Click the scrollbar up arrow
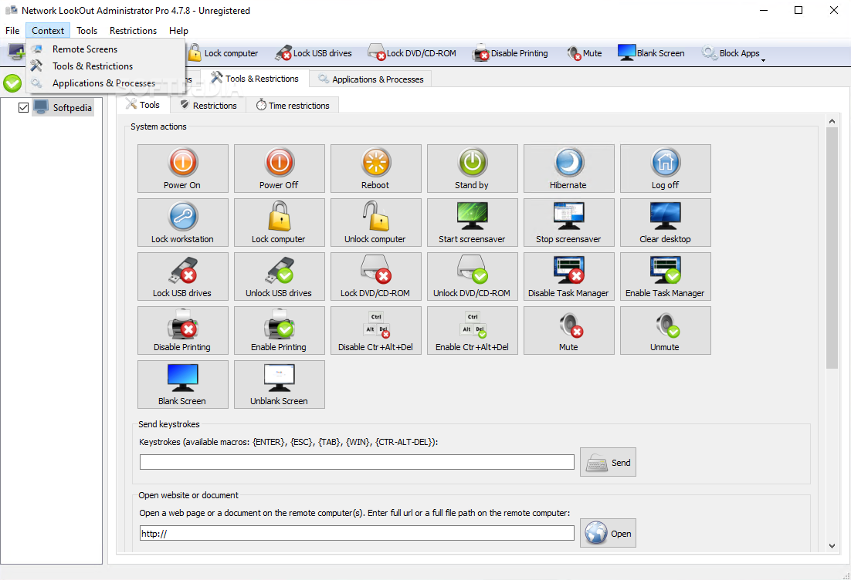The width and height of the screenshot is (851, 580). [x=832, y=121]
